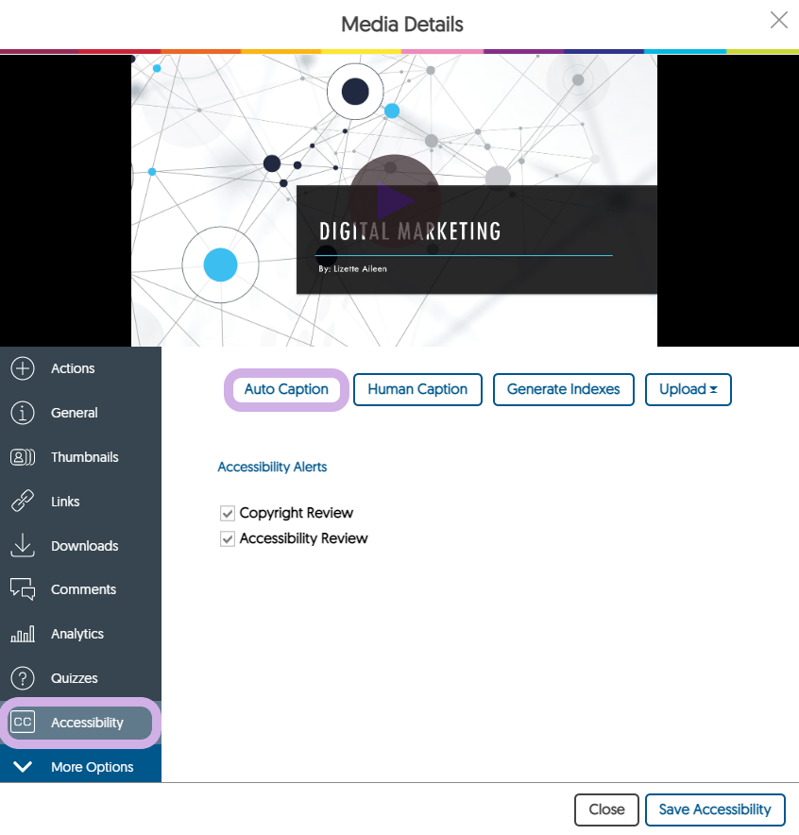Screen dimensions: 799x835
Task: Request a Human Caption
Action: pos(417,389)
